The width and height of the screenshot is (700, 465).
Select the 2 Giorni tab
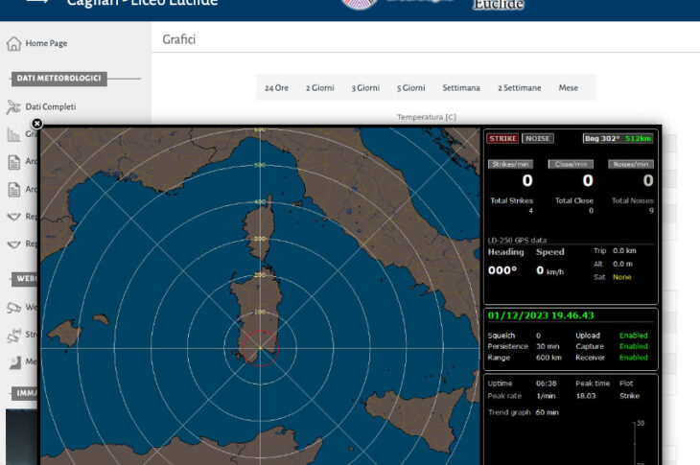[x=320, y=88]
